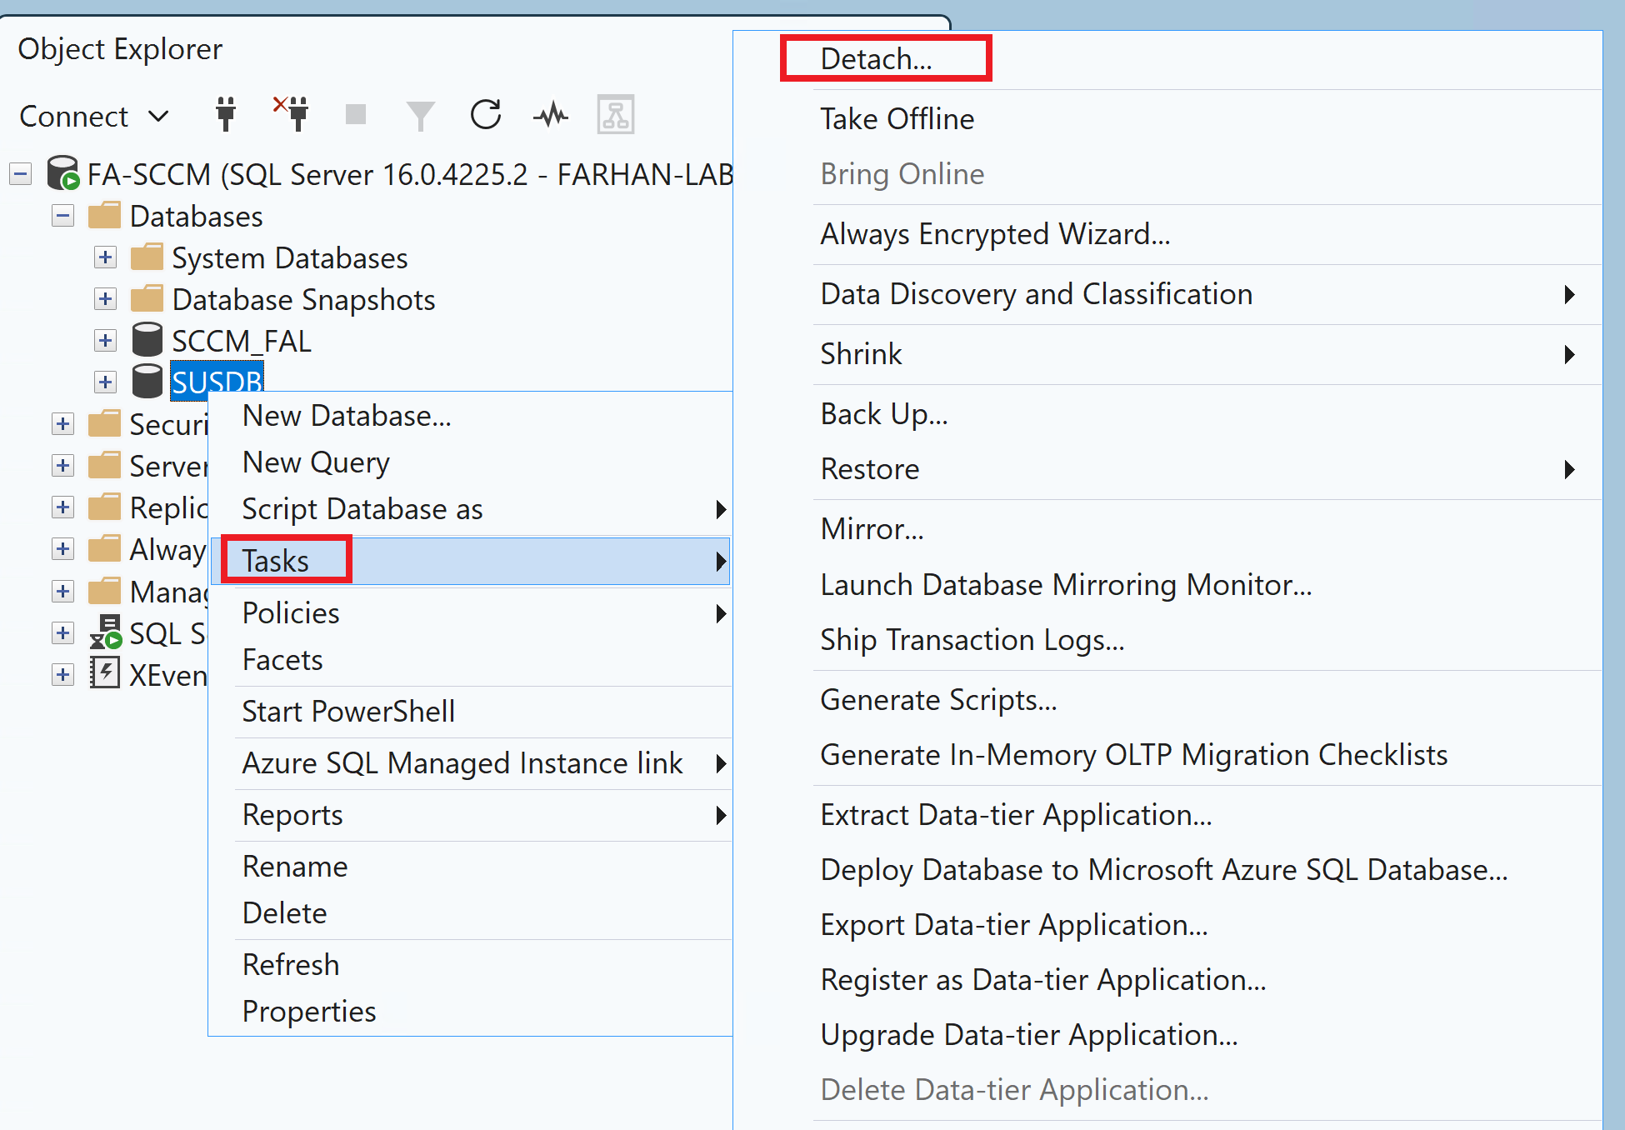
Task: Click the Stop square toolbar icon
Action: pyautogui.click(x=356, y=114)
